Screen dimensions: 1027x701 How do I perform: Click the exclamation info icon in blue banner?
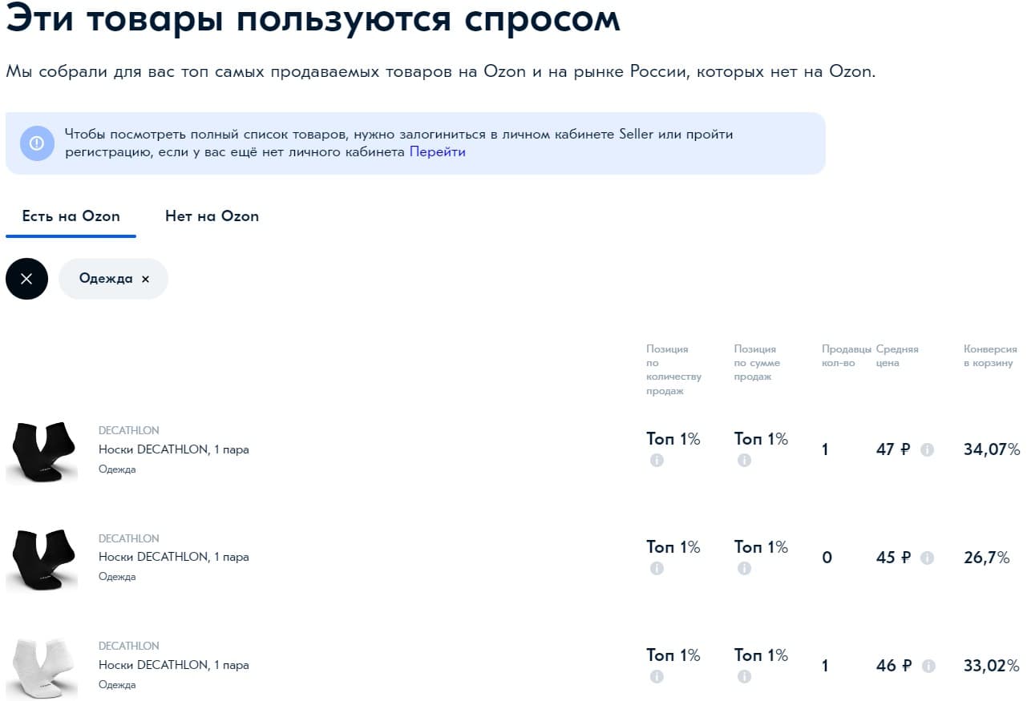(37, 143)
